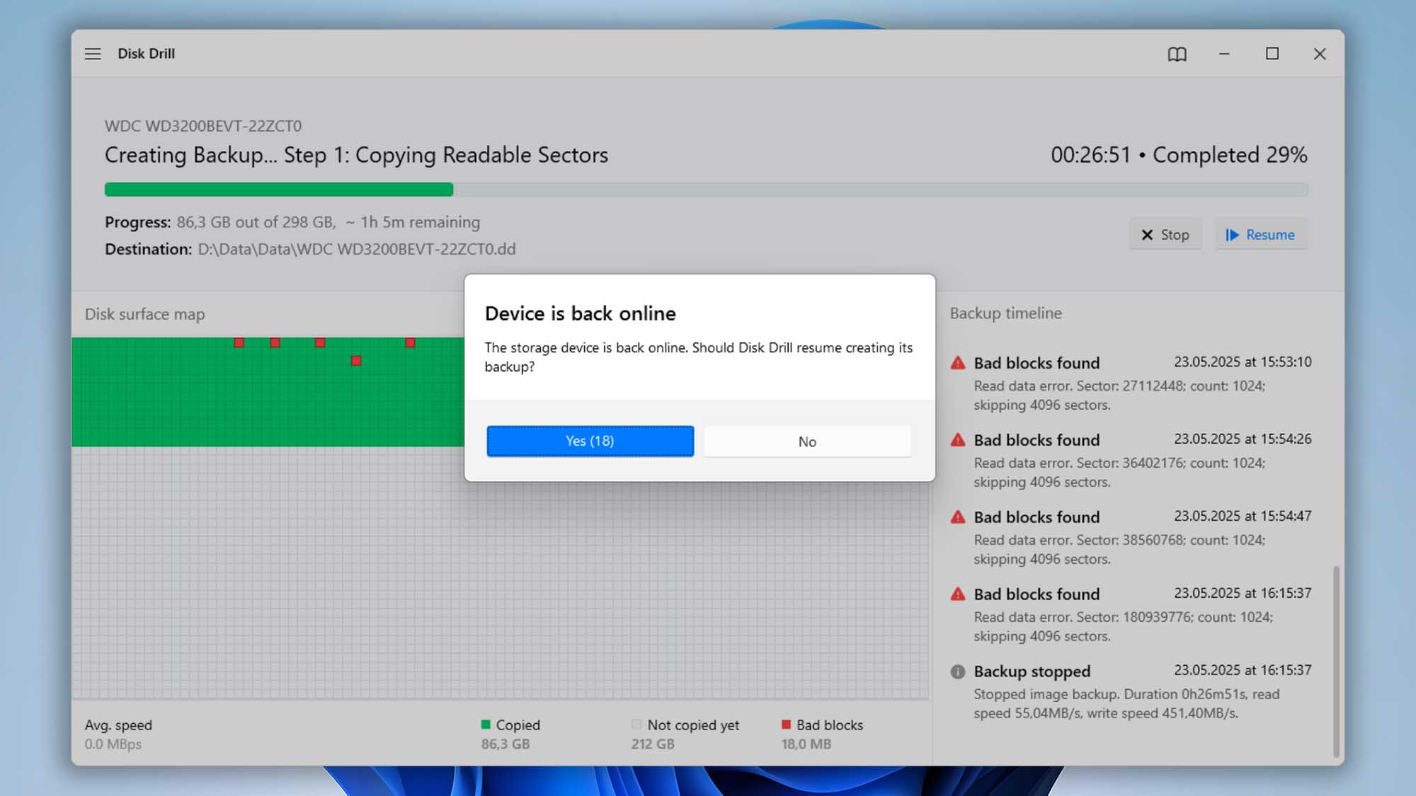Decline resuming by clicking No
Screen dimensions: 1416x796
pyautogui.click(x=807, y=442)
